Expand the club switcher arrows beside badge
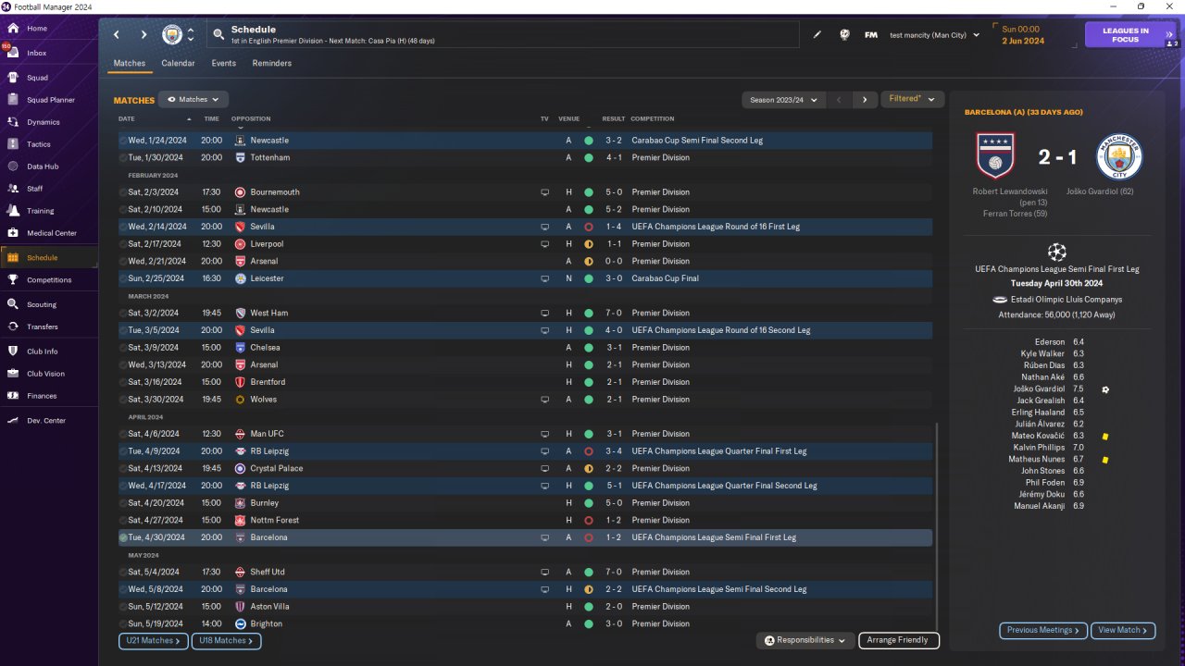Screen dimensions: 1185x666 click(191, 35)
